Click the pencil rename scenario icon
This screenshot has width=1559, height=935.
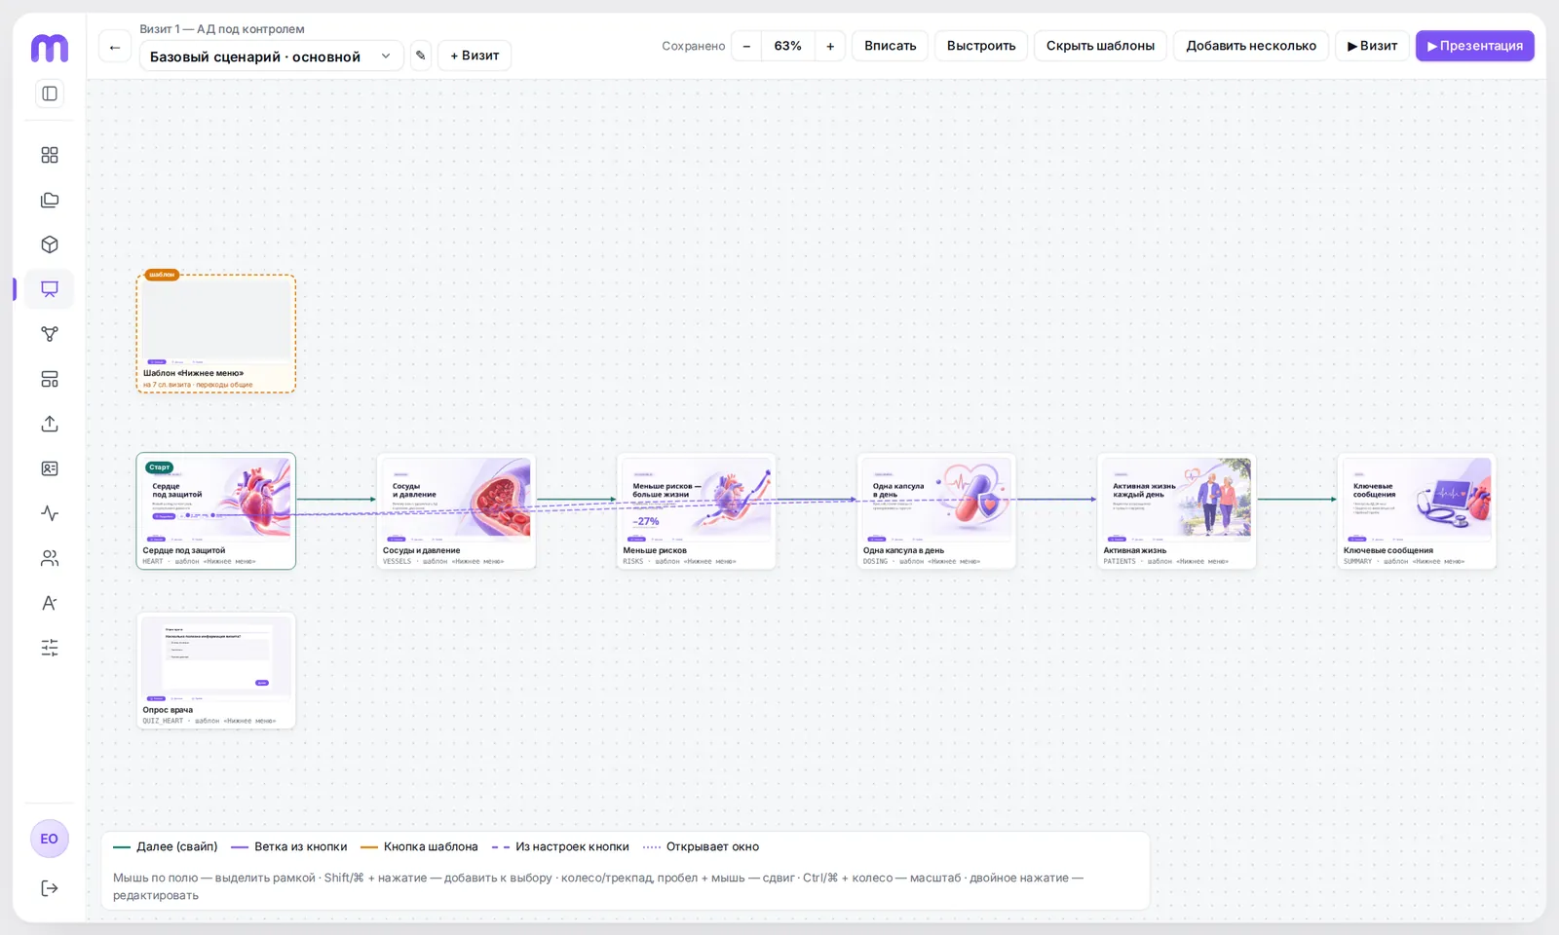421,56
